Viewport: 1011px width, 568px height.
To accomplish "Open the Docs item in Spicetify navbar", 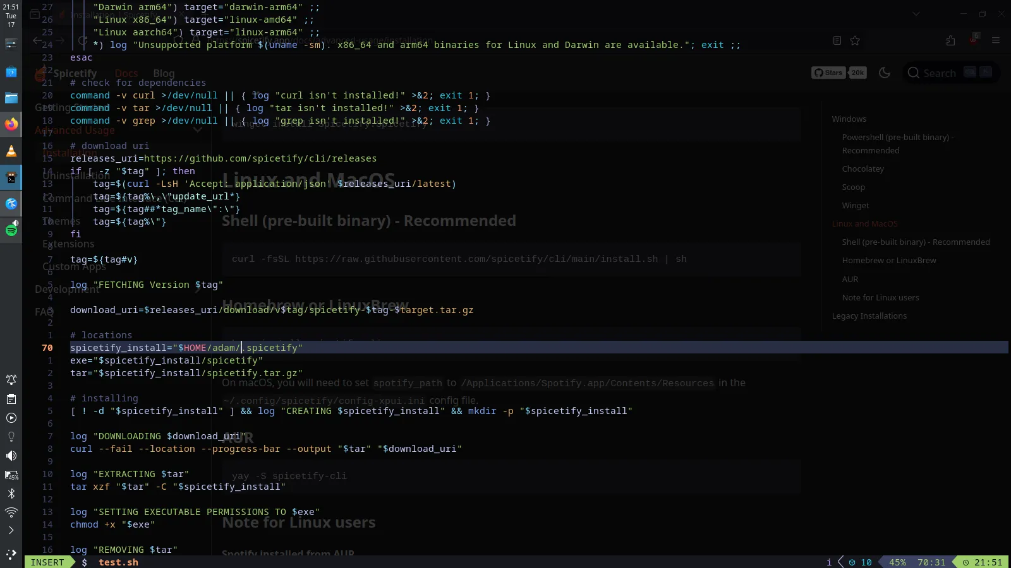I will tap(126, 73).
